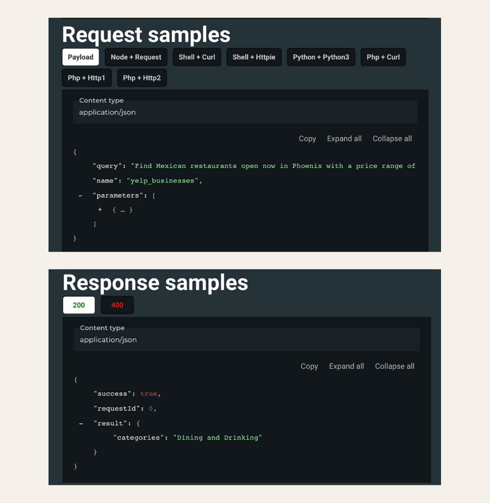Copy the response sample JSON
Image resolution: width=490 pixels, height=503 pixels.
(309, 366)
